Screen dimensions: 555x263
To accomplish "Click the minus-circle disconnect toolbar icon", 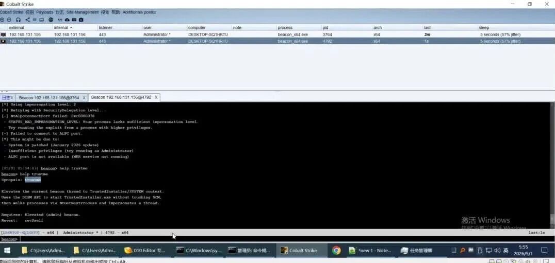I will tap(9, 20).
